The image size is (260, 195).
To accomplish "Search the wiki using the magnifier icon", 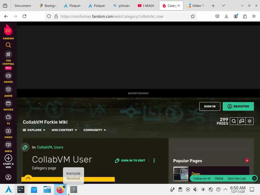I will [234, 121].
